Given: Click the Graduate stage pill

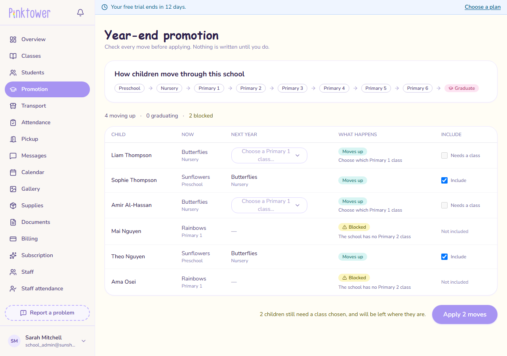Looking at the screenshot, I should [461, 88].
